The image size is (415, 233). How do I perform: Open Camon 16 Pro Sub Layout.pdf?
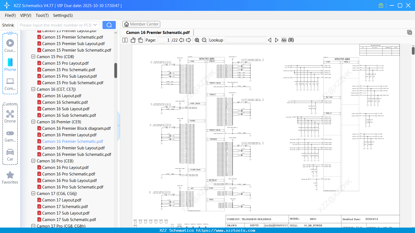coord(69,180)
